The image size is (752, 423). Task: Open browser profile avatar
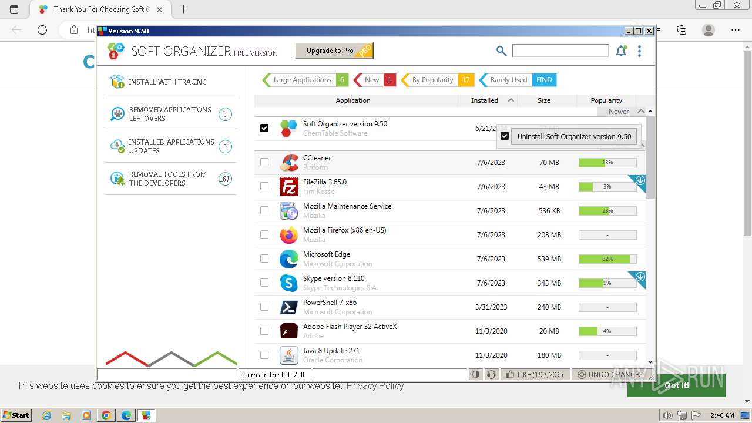pyautogui.click(x=709, y=30)
